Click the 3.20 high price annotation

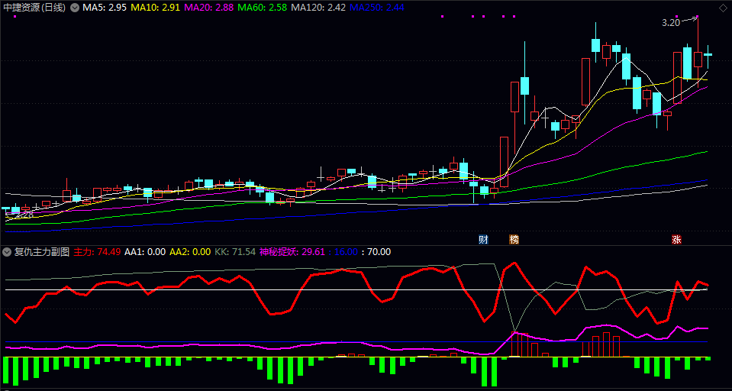670,23
